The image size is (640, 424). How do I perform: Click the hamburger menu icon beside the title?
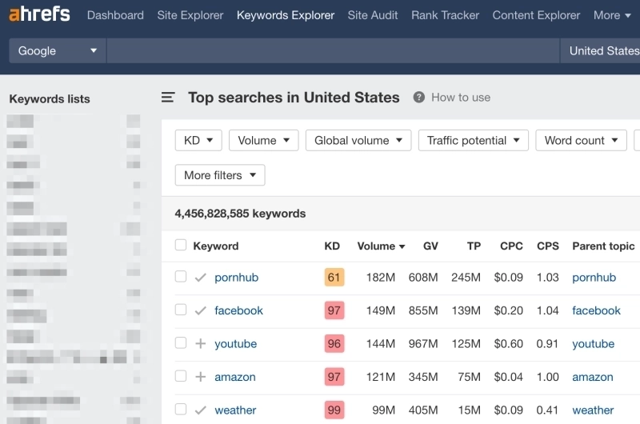click(168, 98)
